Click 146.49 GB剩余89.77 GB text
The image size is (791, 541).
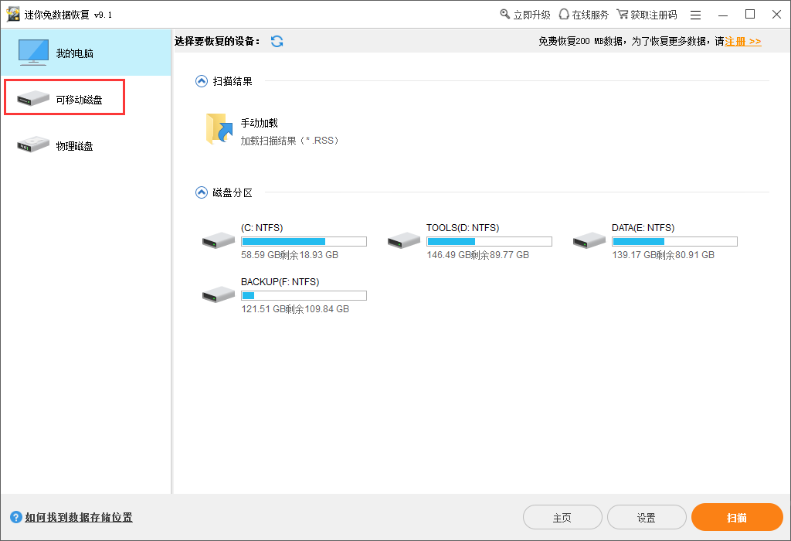pos(477,255)
